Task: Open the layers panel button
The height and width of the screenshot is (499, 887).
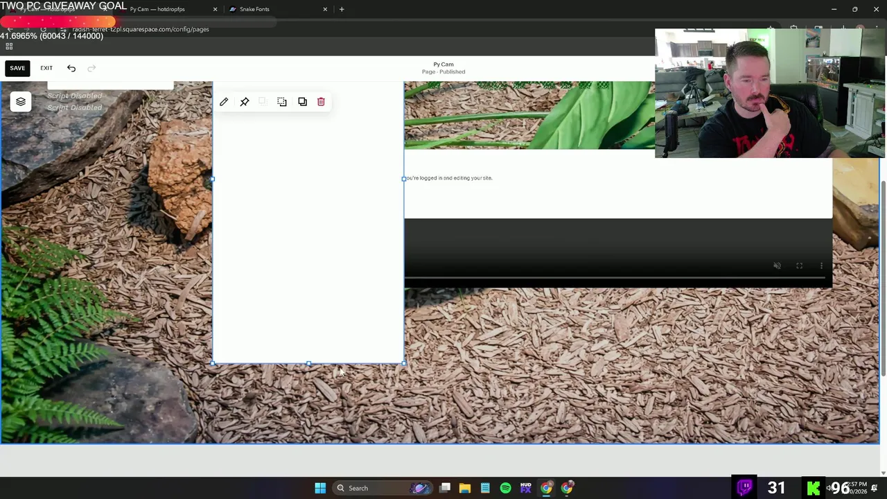Action: (21, 102)
